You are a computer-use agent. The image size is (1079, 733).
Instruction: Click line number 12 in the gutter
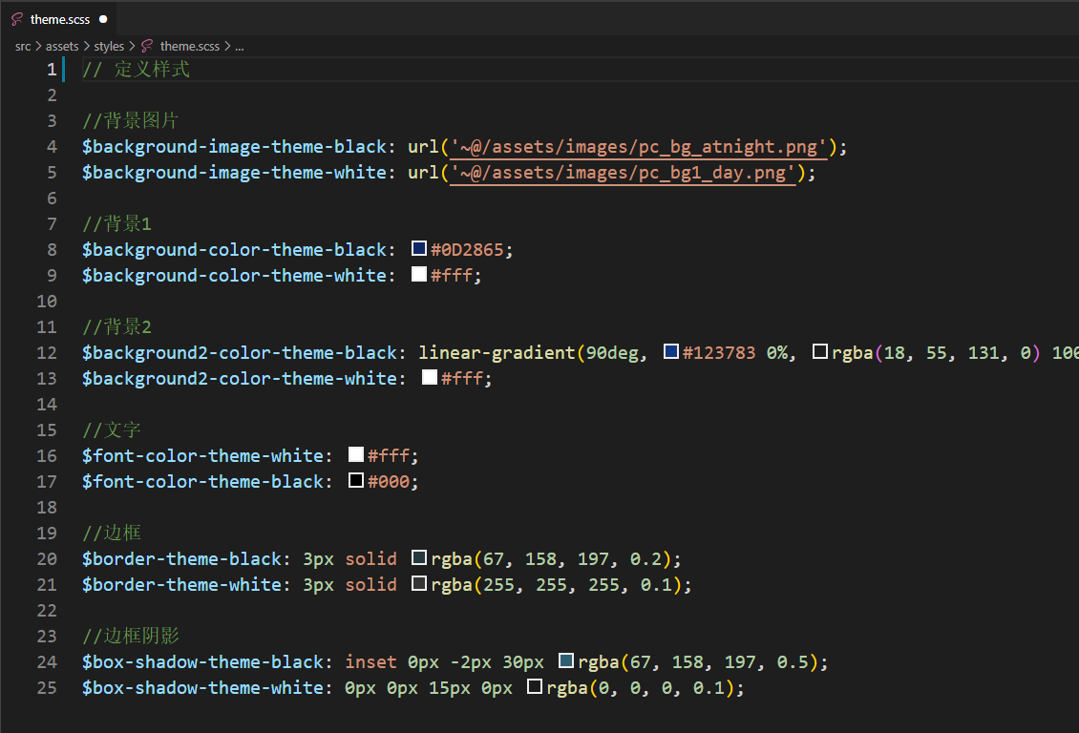(x=47, y=353)
